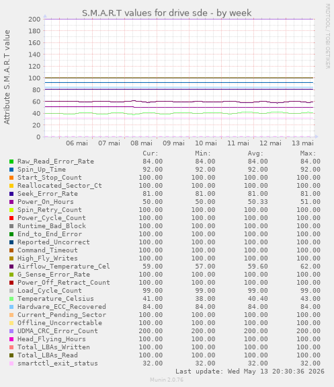This screenshot has height=387, width=334.
Task: Click the light green Temperature_Celsius swatch
Action: (x=11, y=299)
